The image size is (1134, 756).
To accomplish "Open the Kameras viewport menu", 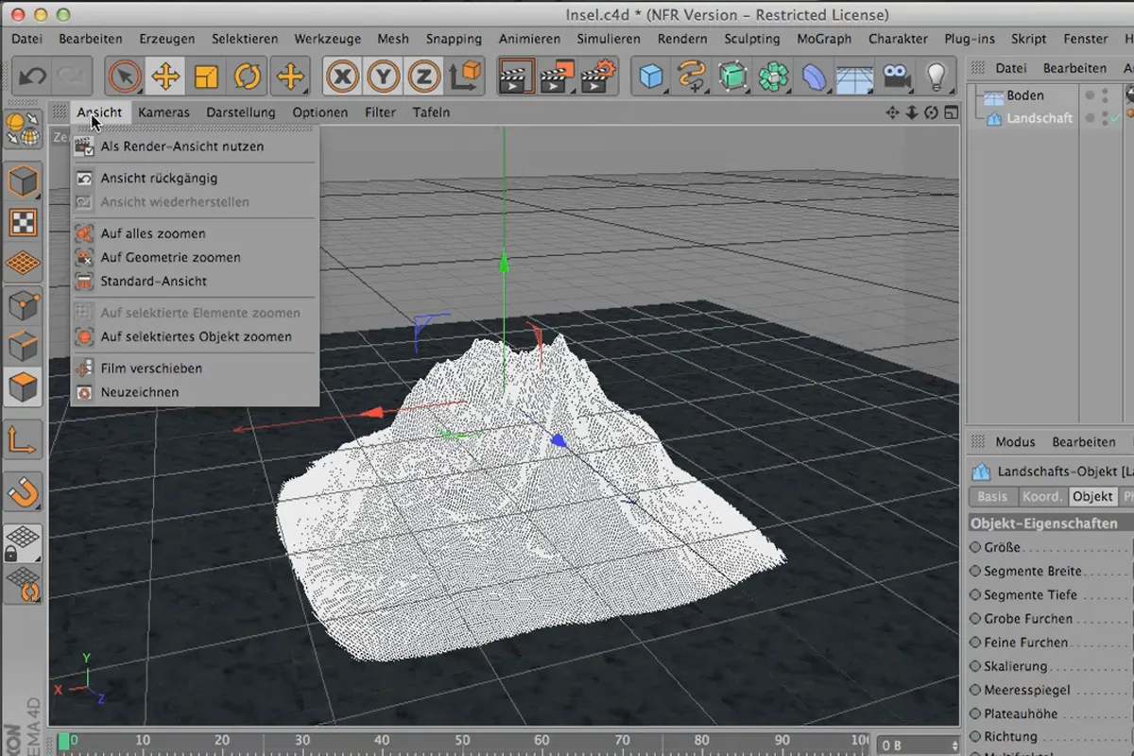I will point(163,112).
